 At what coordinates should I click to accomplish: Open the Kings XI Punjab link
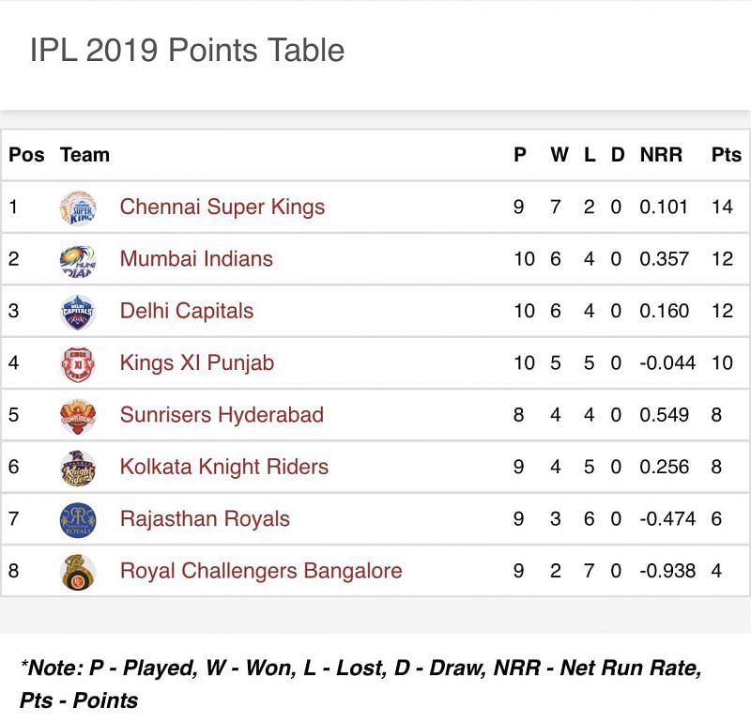pos(197,362)
